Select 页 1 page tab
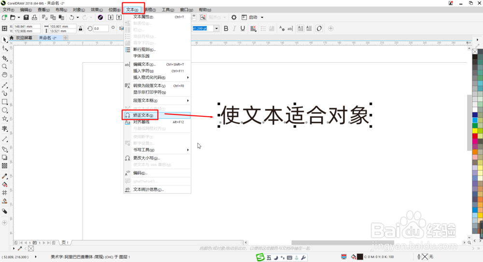483x262 pixels. (x=65, y=243)
